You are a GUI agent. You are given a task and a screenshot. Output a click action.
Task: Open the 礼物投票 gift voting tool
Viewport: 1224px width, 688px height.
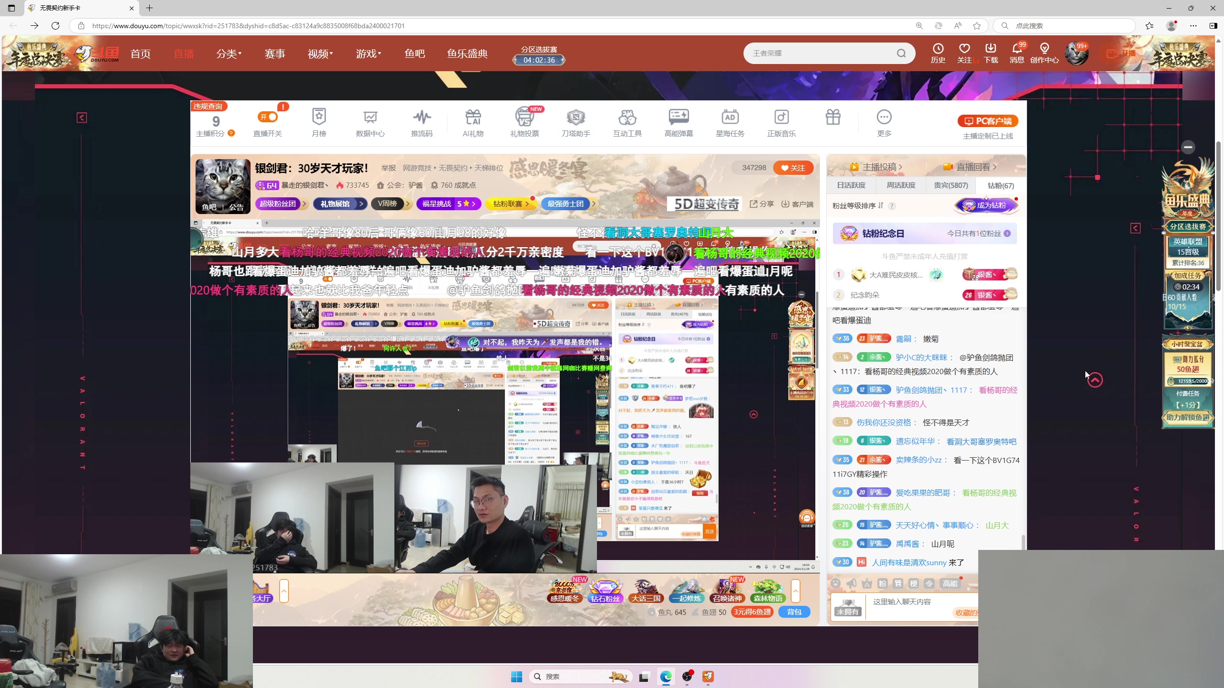[525, 123]
